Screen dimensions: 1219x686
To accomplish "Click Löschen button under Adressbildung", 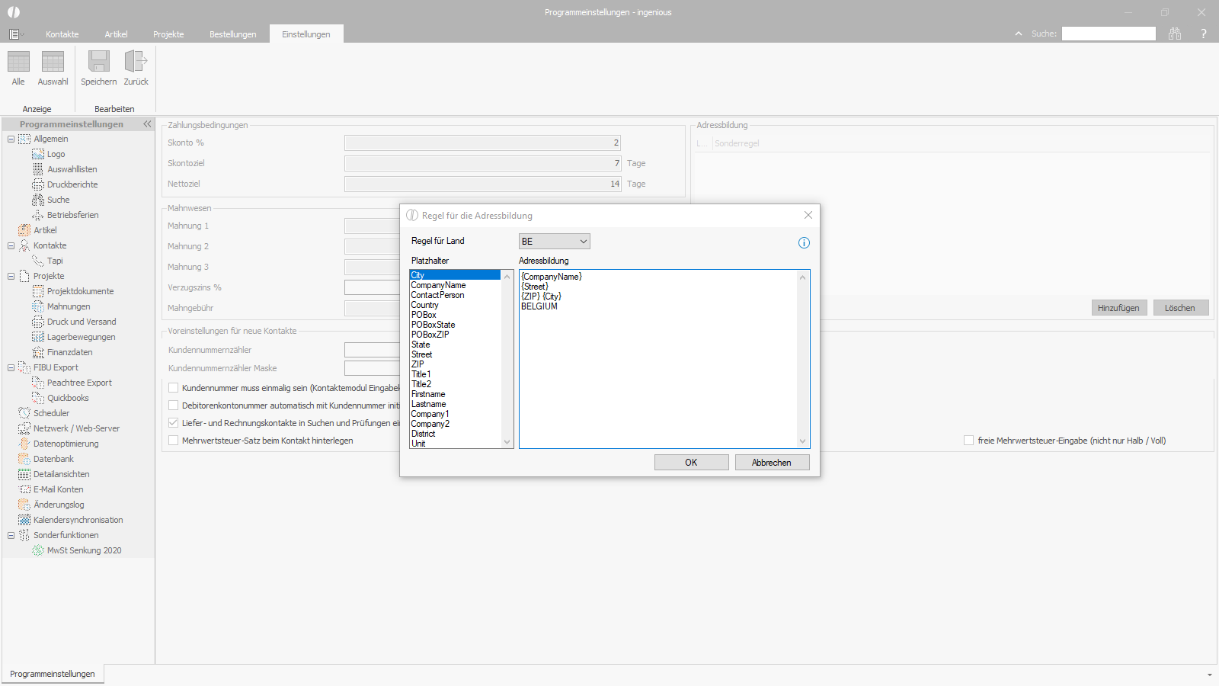I will pos(1180,308).
